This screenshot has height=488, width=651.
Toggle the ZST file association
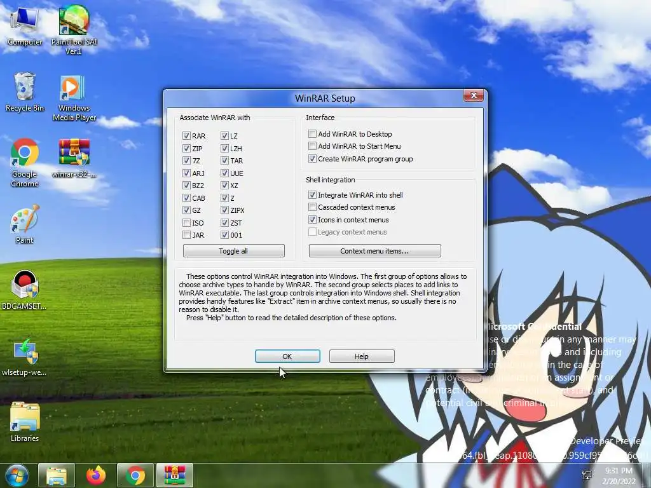pos(224,223)
